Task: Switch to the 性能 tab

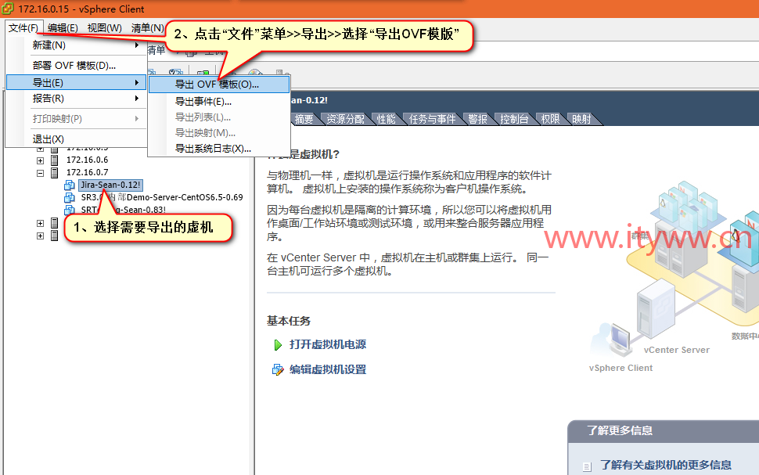Action: [x=387, y=119]
